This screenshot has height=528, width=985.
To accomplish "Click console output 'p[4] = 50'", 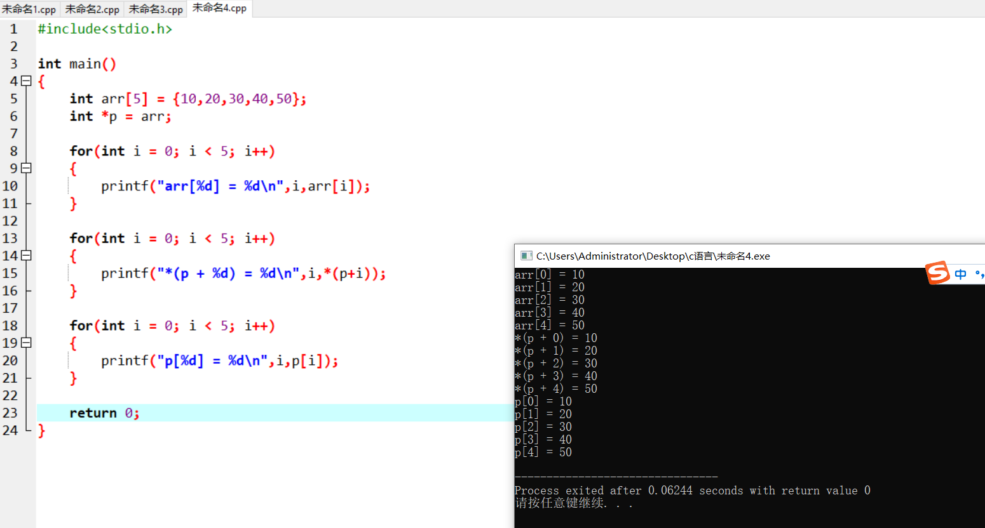I will 543,452.
